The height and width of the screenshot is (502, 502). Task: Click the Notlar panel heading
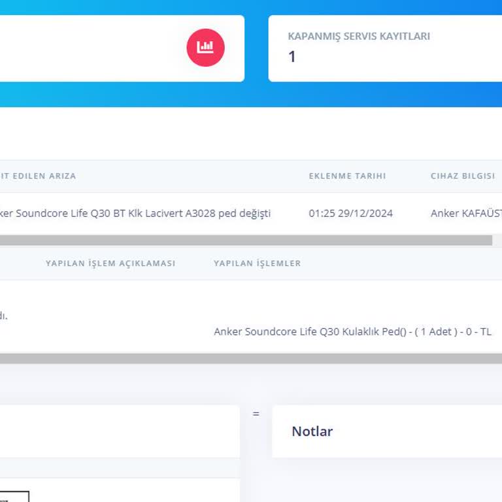pos(312,431)
